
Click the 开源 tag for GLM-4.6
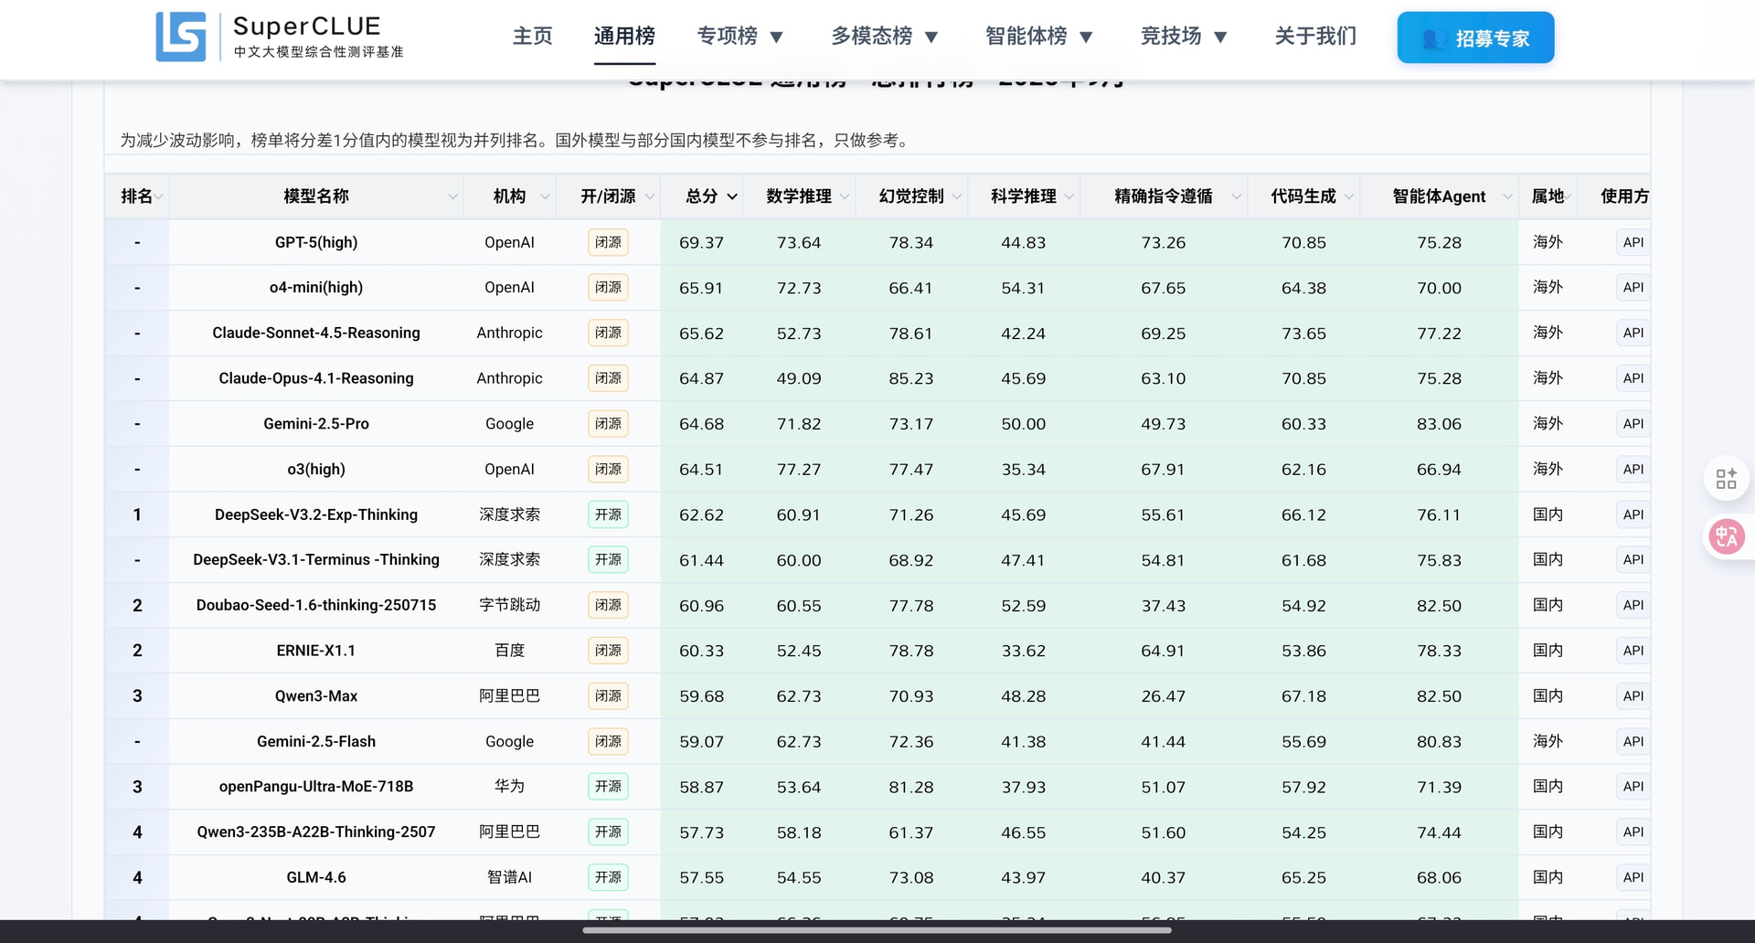coord(608,877)
